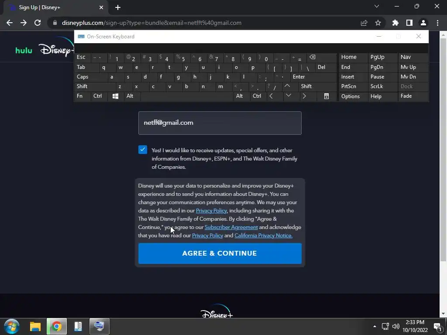447x335 pixels.
Task: Open the Chrome extensions puzzle icon
Action: (395, 23)
